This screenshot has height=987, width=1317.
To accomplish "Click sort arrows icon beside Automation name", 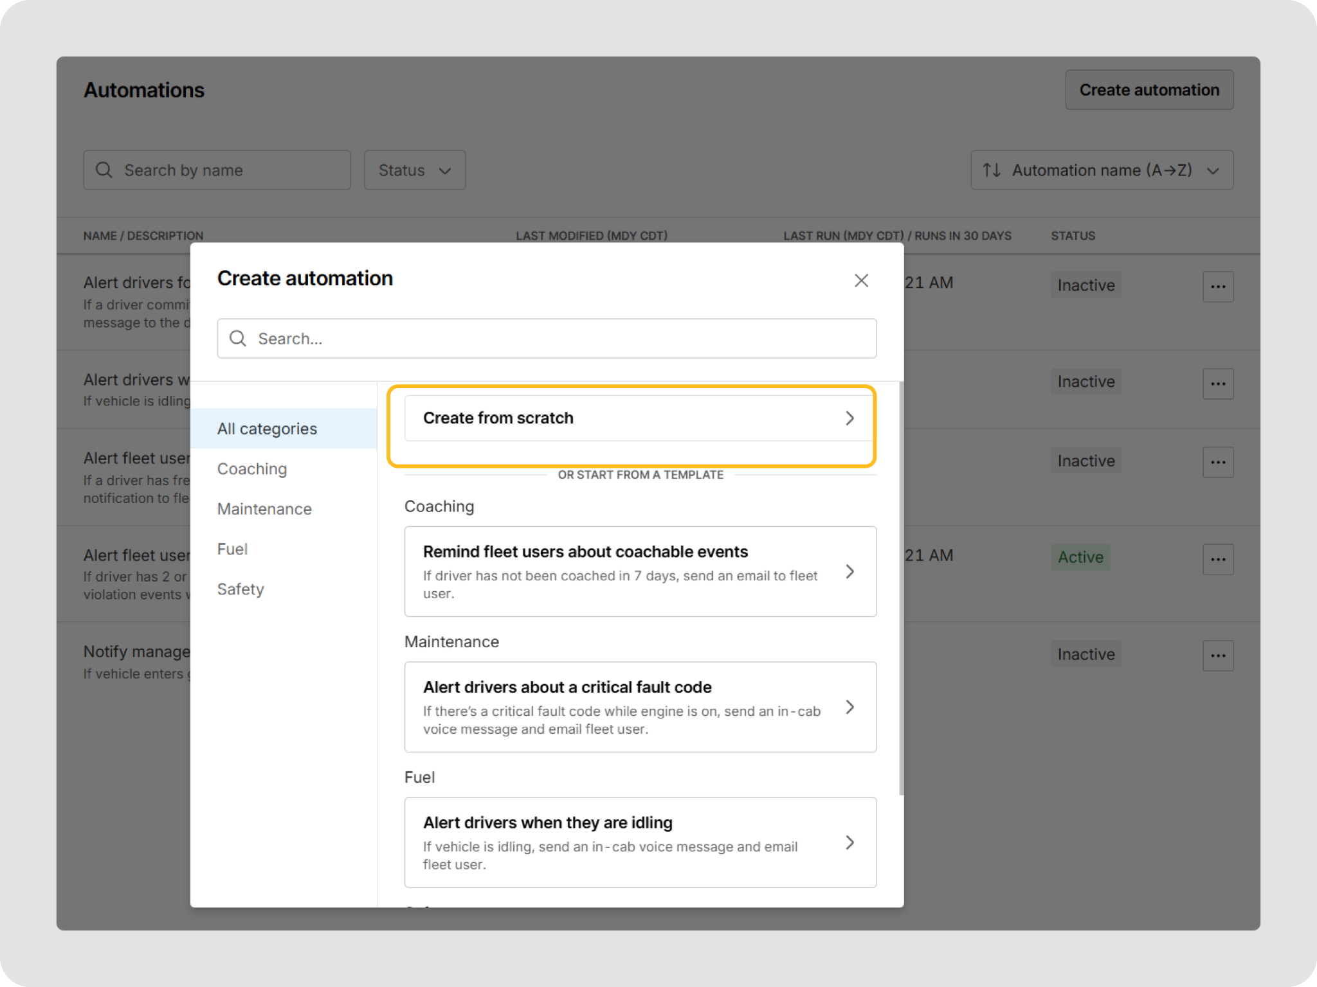I will pos(991,170).
